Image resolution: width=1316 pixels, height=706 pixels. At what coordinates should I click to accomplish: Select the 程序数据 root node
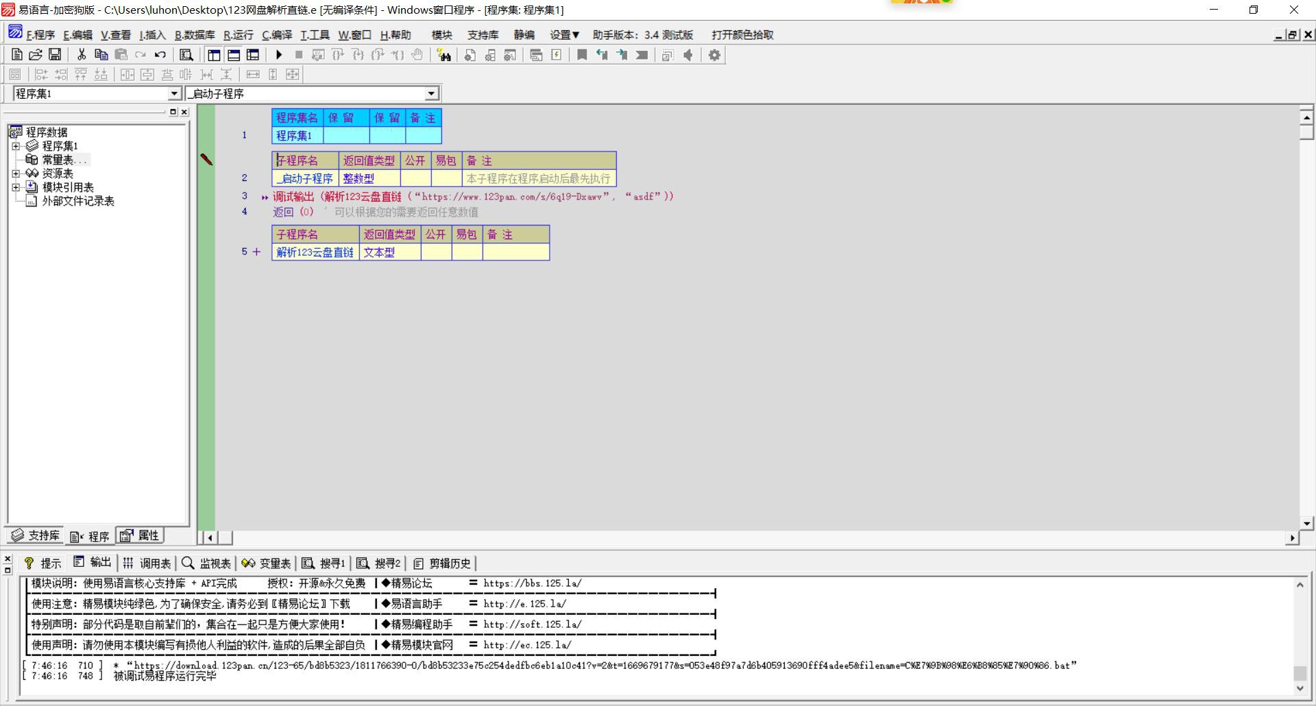(47, 132)
